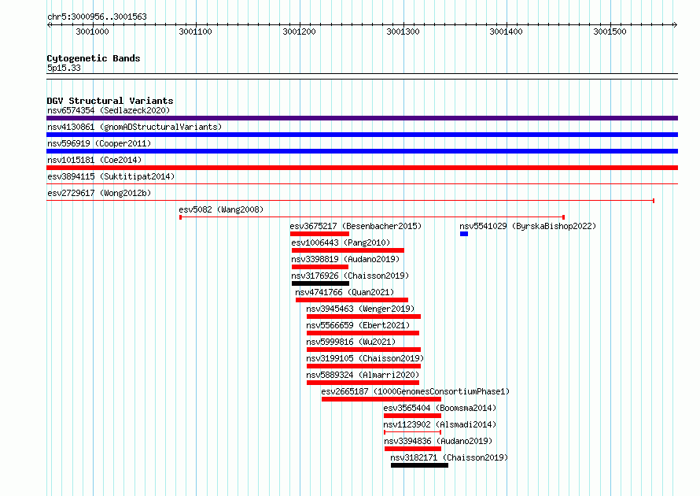The height and width of the screenshot is (496, 700).
Task: Open nsv1015181 (Coe2014) label
Action: click(x=94, y=160)
